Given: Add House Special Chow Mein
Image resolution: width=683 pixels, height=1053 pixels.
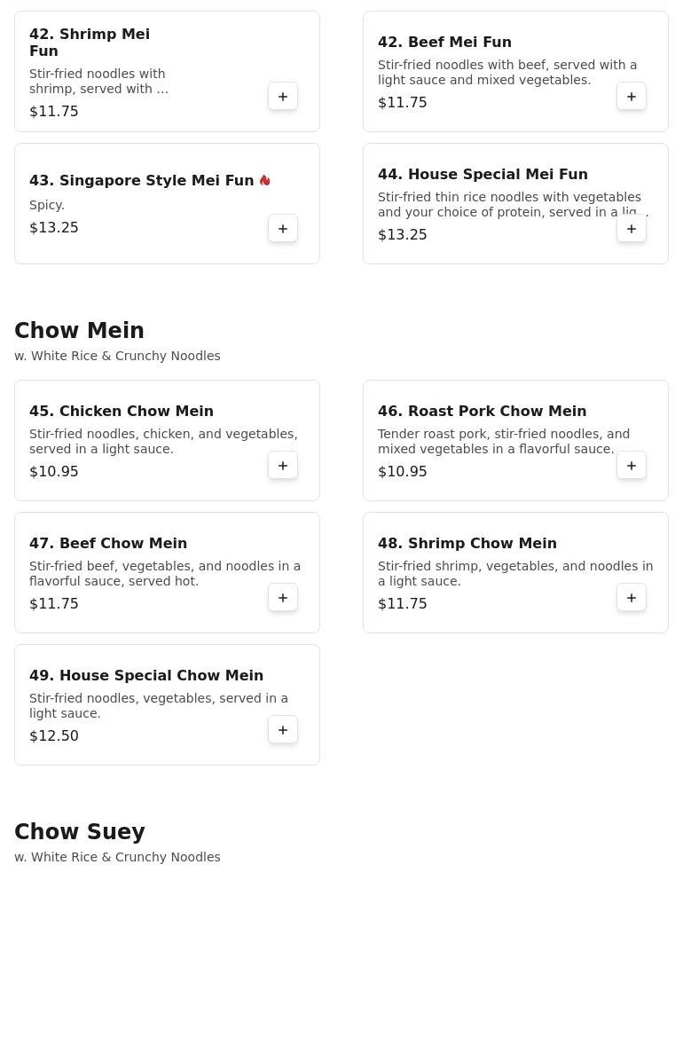Looking at the screenshot, I should 283,730.
